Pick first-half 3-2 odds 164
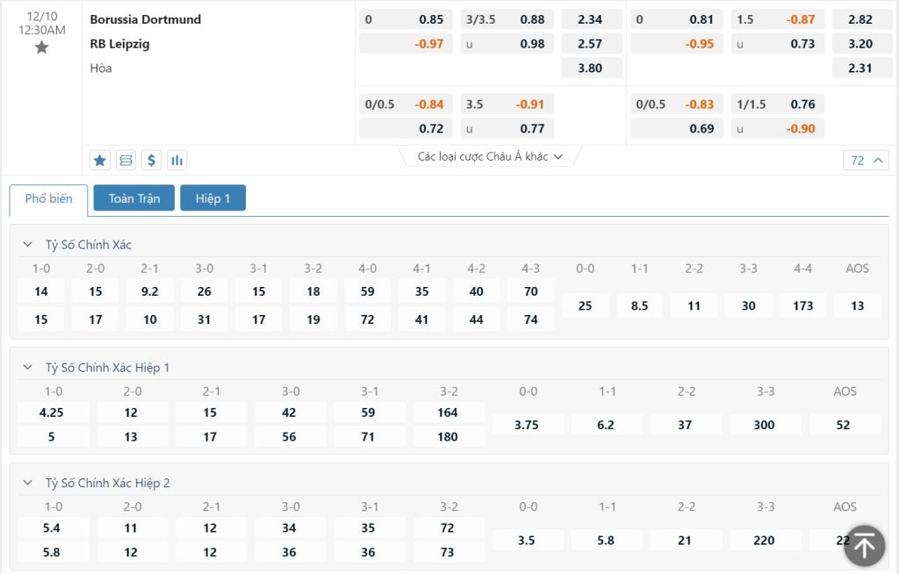The width and height of the screenshot is (899, 574). pos(448,413)
